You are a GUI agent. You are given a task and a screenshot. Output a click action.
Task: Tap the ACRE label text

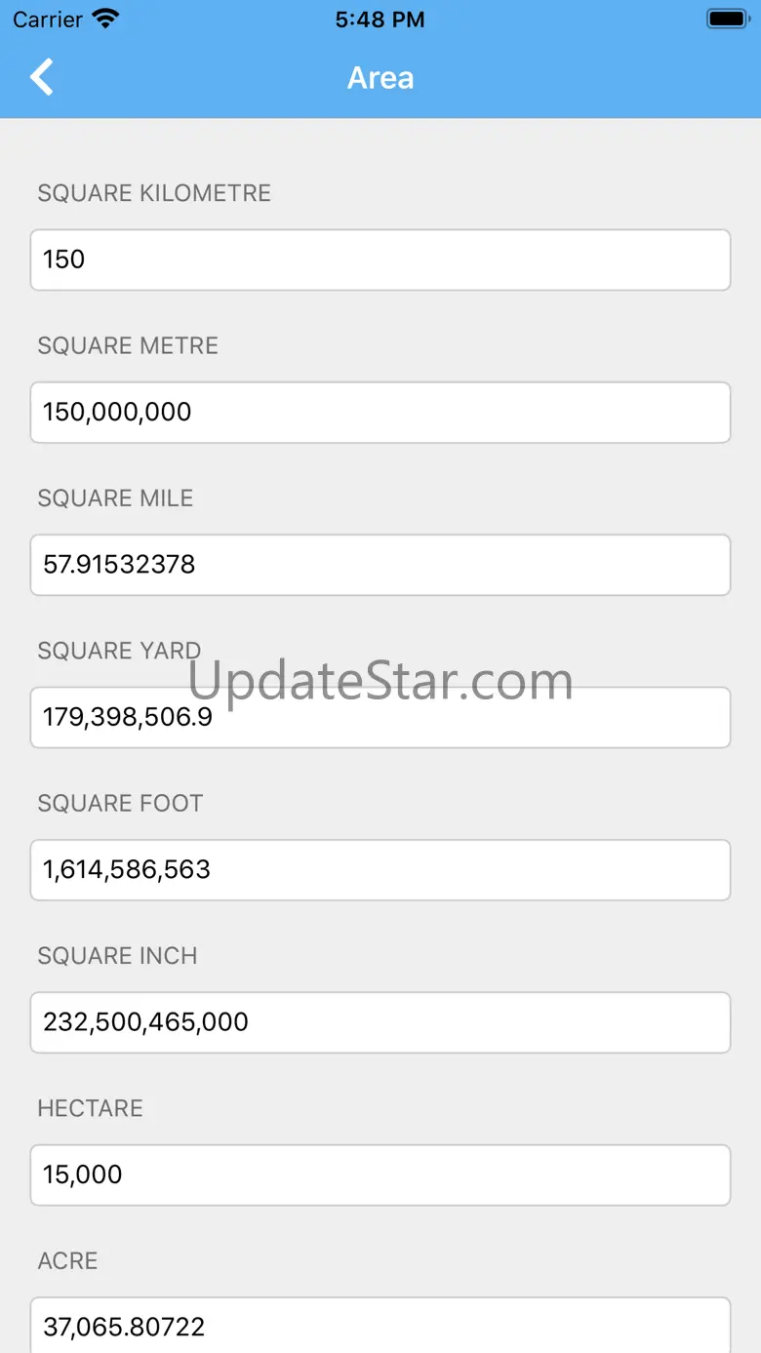67,1260
